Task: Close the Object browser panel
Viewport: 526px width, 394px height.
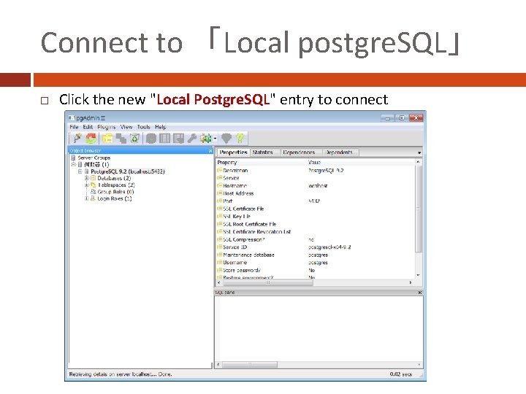Action: click(x=210, y=151)
